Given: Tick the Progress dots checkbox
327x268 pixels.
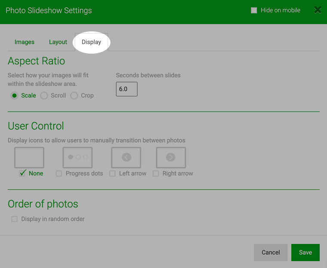Looking at the screenshot, I should coord(59,174).
